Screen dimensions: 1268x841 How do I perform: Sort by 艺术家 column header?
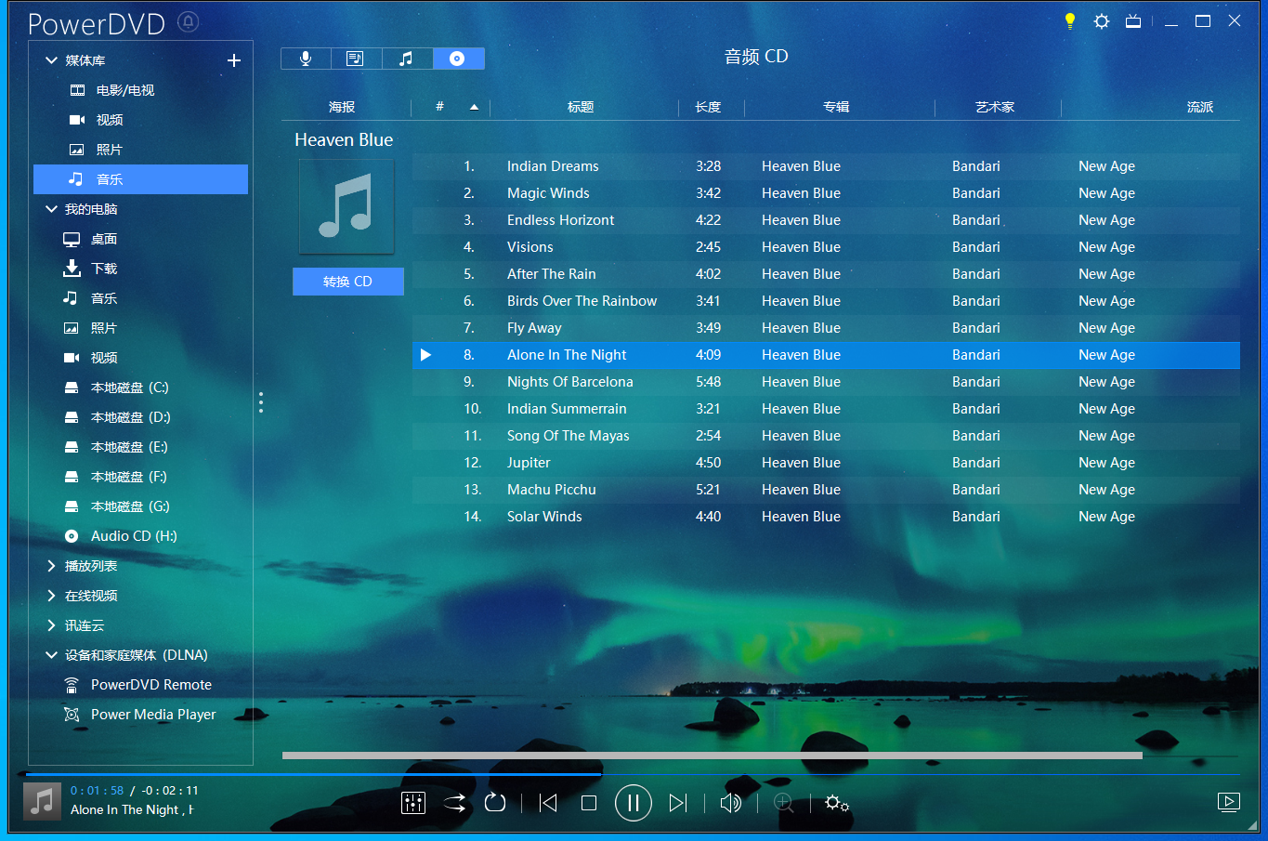(995, 107)
